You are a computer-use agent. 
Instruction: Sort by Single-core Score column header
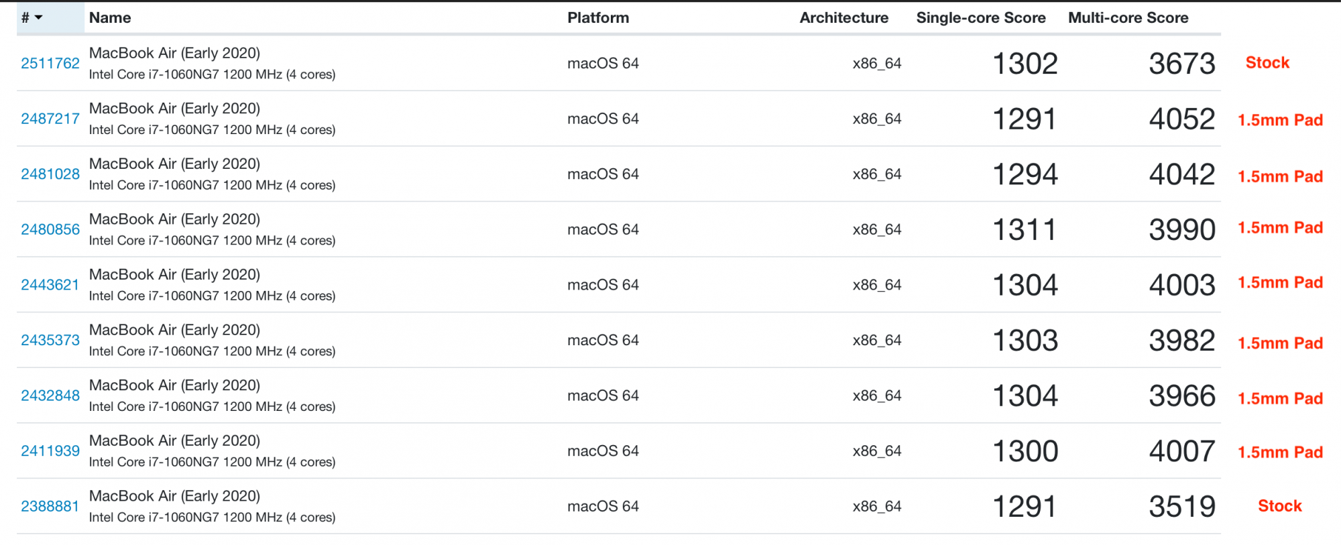[981, 17]
